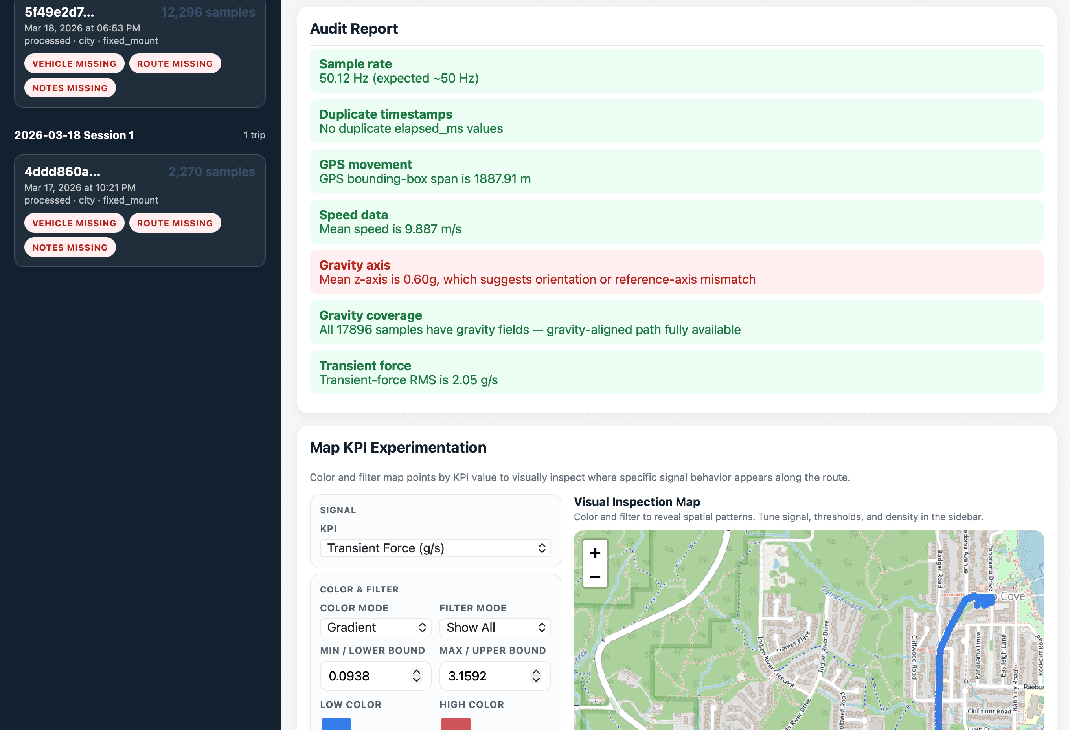Click the Visual Inspection Map heading
Image resolution: width=1070 pixels, height=730 pixels.
click(x=637, y=502)
